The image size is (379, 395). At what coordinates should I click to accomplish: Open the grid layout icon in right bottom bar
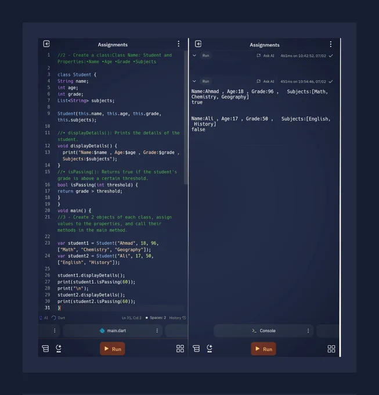click(331, 349)
